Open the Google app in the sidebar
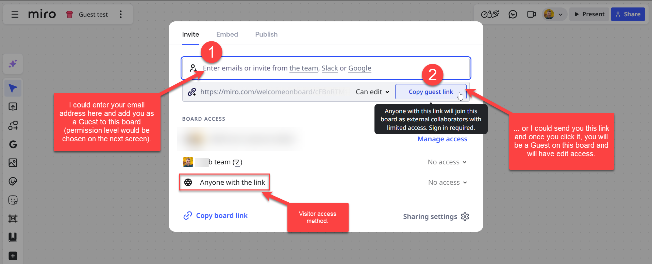 (x=13, y=144)
